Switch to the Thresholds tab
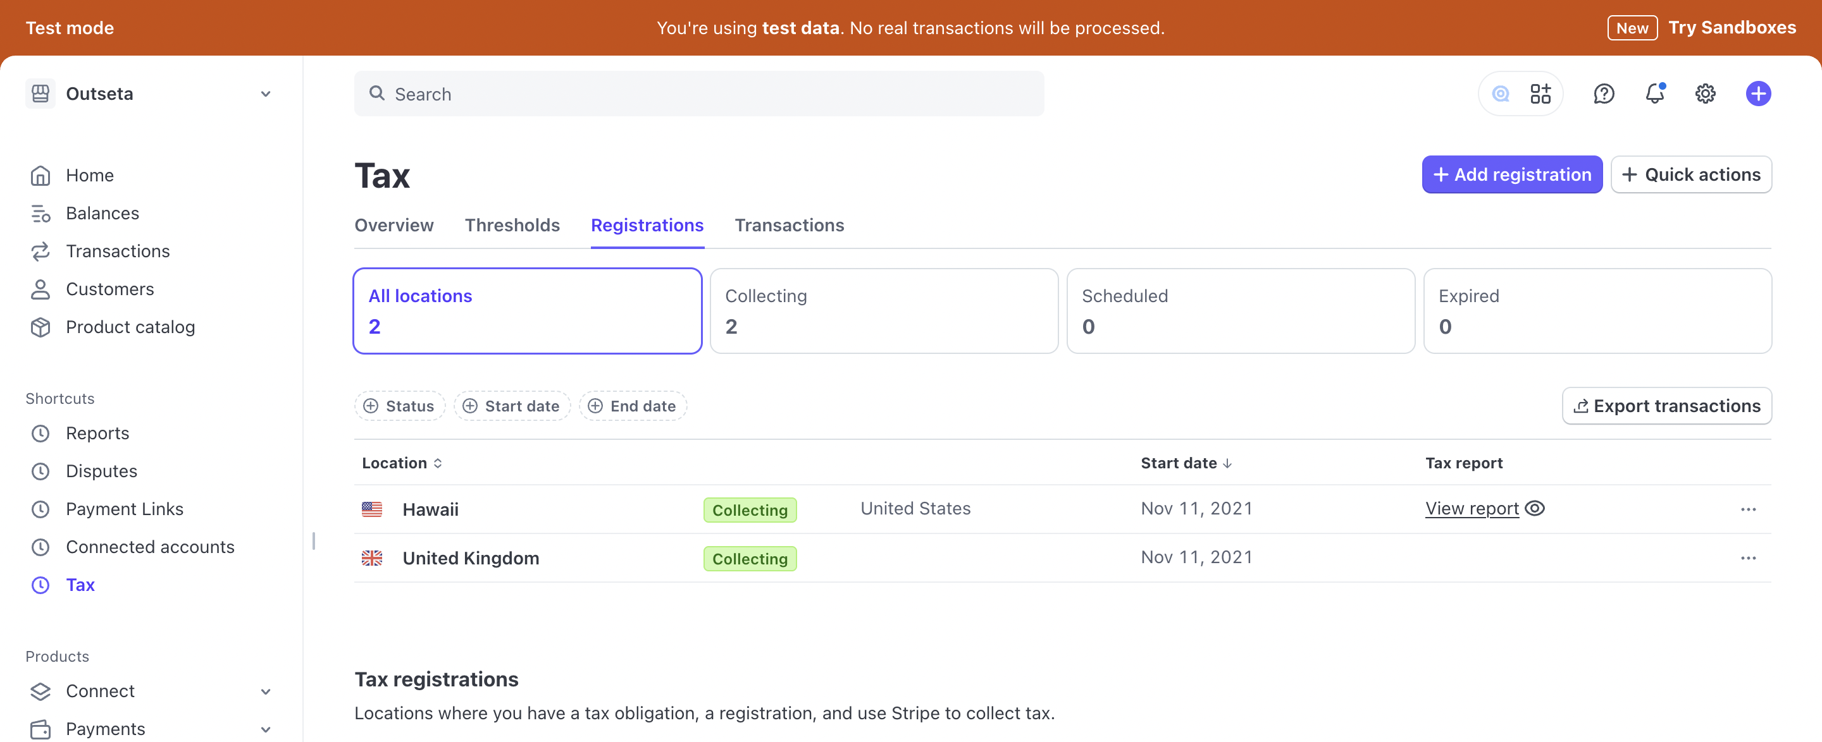Viewport: 1822px width, 742px height. [512, 226]
